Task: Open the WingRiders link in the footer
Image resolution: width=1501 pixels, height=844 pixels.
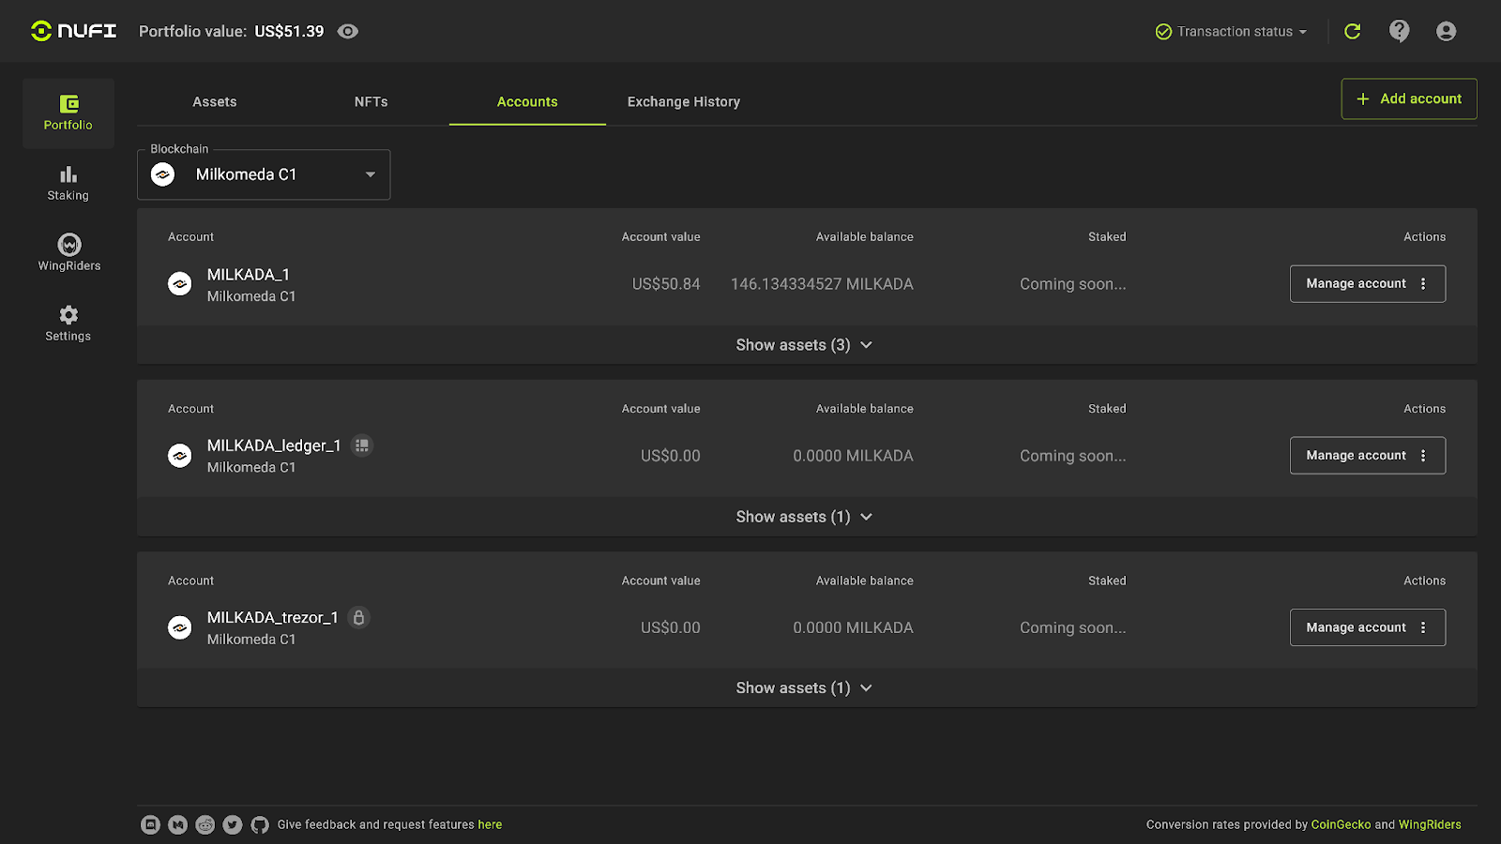Action: point(1430,825)
